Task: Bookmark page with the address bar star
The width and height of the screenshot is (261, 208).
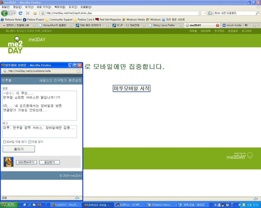Action: (x=200, y=13)
